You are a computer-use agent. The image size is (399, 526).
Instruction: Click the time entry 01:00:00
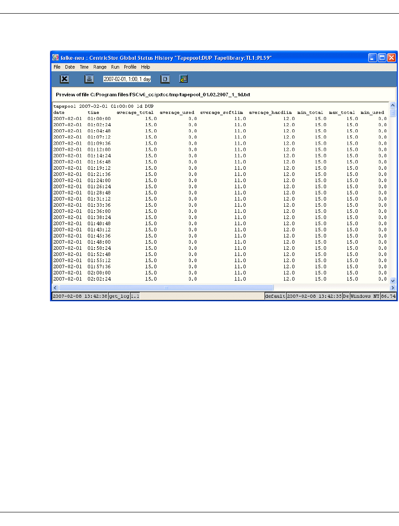(x=99, y=119)
